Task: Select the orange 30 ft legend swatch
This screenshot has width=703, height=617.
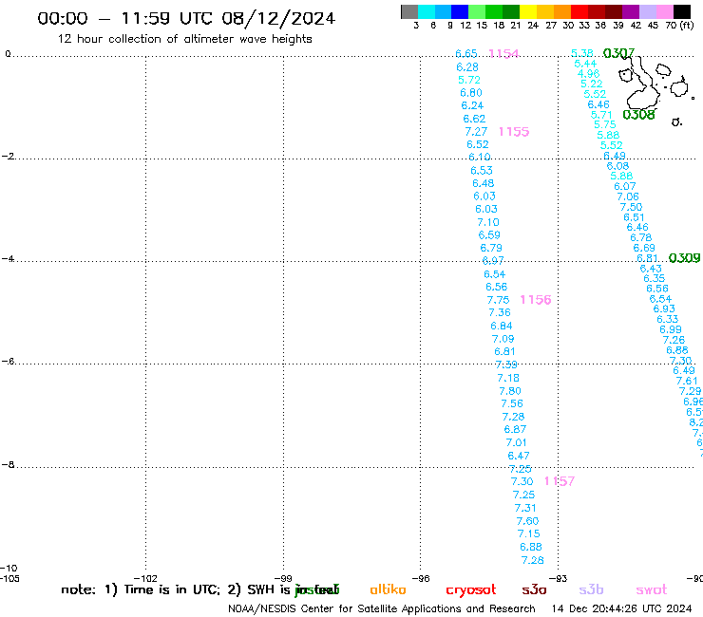Action: 562,11
